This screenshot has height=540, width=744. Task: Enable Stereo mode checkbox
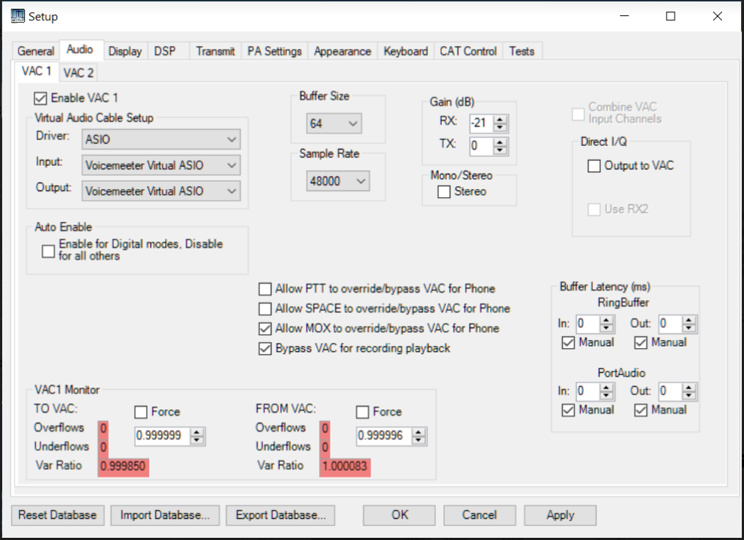444,192
